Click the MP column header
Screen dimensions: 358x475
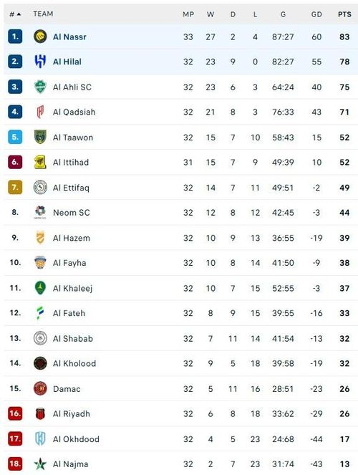(x=188, y=14)
